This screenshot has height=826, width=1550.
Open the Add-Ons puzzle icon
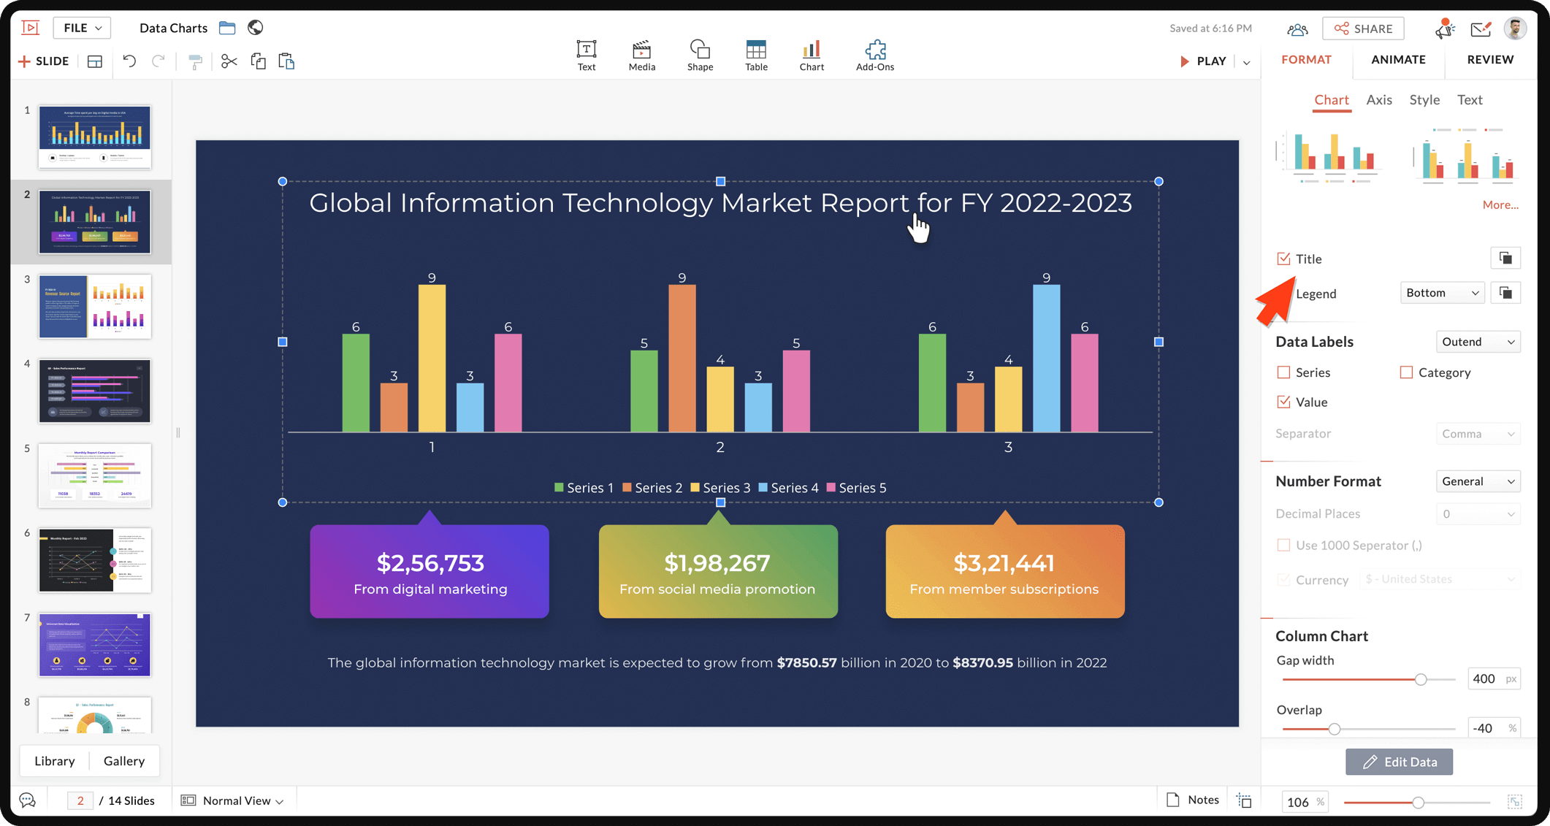pos(874,56)
